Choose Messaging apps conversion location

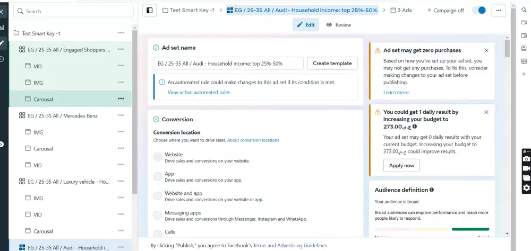(x=158, y=215)
